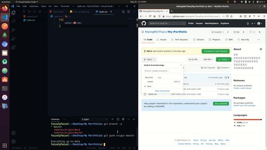Switch to the Pull requests repo tab
The width and height of the screenshot is (267, 150).
(179, 40)
